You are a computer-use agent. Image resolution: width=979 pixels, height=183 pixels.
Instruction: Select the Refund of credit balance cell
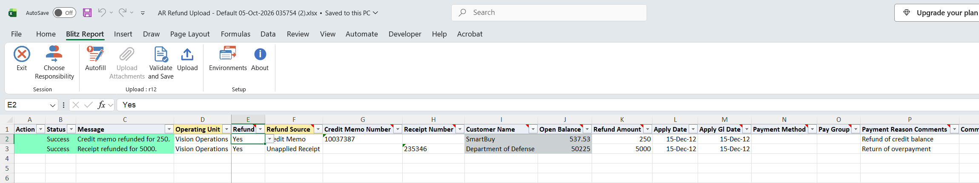[910, 139]
